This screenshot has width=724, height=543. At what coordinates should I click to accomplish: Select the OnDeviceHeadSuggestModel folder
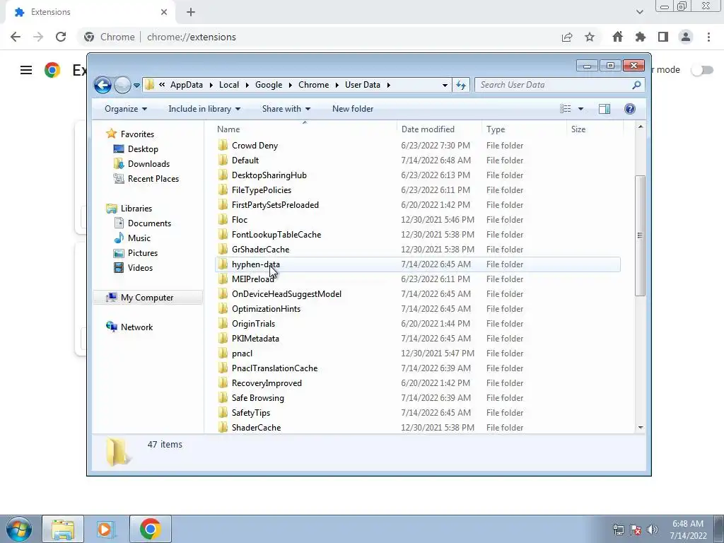[286, 294]
